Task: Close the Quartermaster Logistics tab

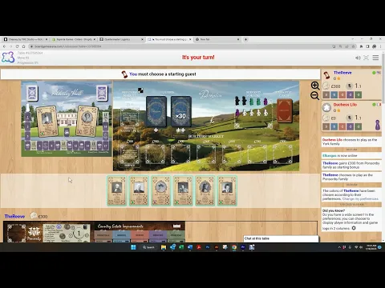Action: click(142, 39)
